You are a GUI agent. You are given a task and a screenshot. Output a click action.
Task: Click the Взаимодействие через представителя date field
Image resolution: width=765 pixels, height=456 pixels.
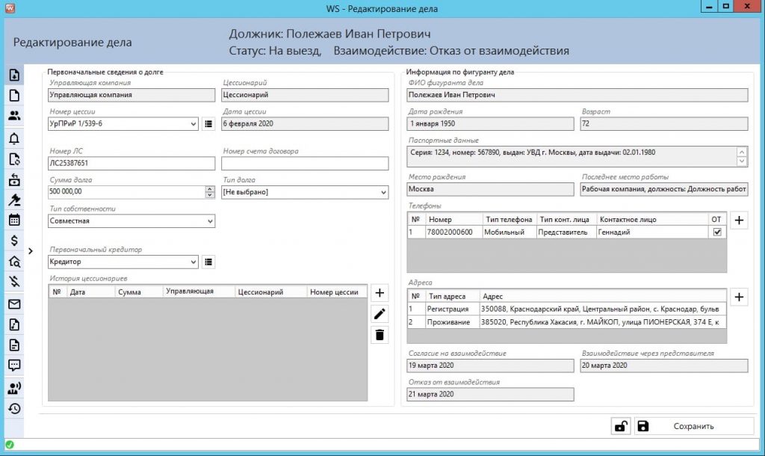click(664, 366)
